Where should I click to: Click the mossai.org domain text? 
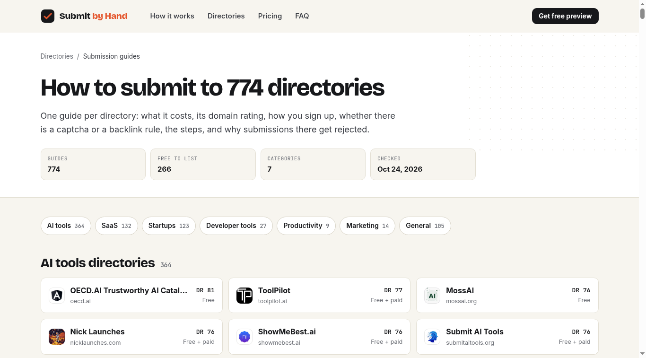pyautogui.click(x=461, y=301)
